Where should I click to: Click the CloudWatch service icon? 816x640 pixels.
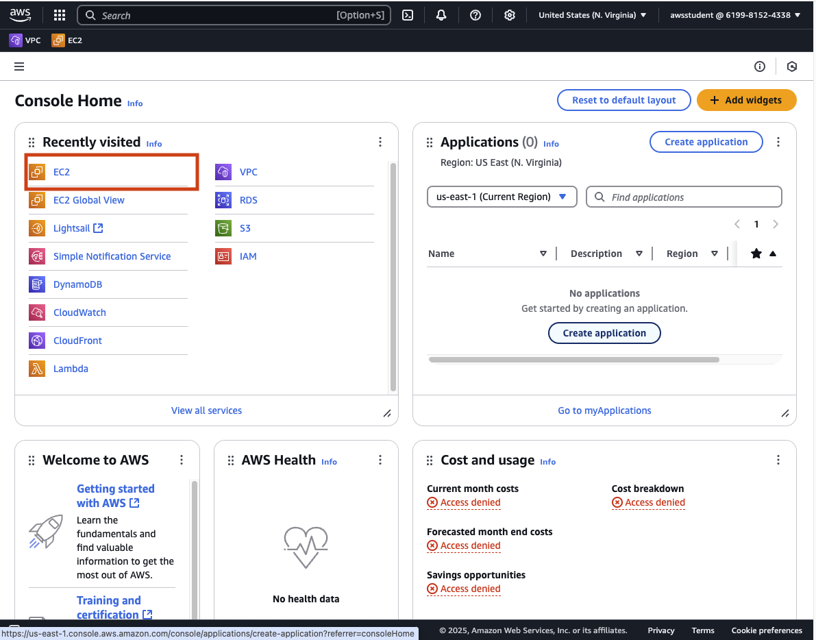[37, 312]
